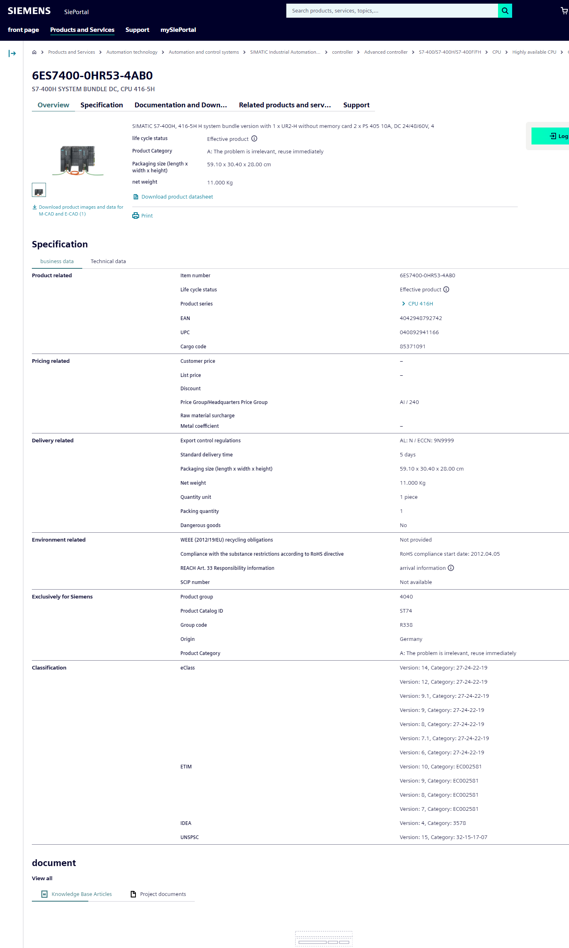Click the home breadcrumb icon
Image resolution: width=569 pixels, height=948 pixels.
click(x=34, y=52)
